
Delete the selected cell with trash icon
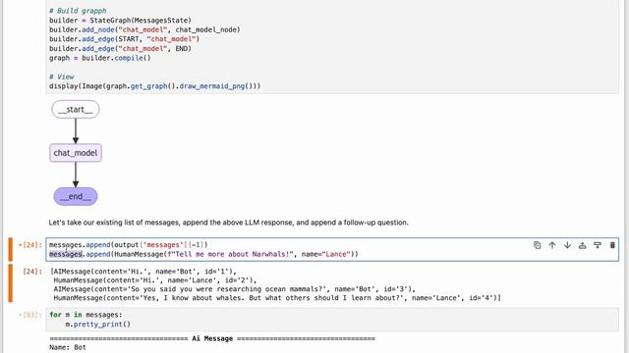click(x=612, y=245)
